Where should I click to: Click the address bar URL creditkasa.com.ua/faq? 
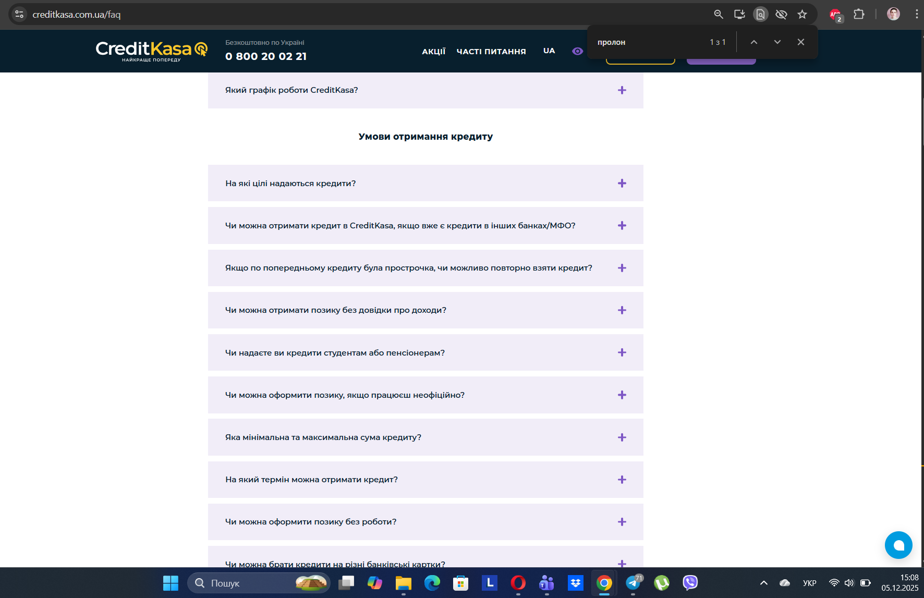click(77, 15)
